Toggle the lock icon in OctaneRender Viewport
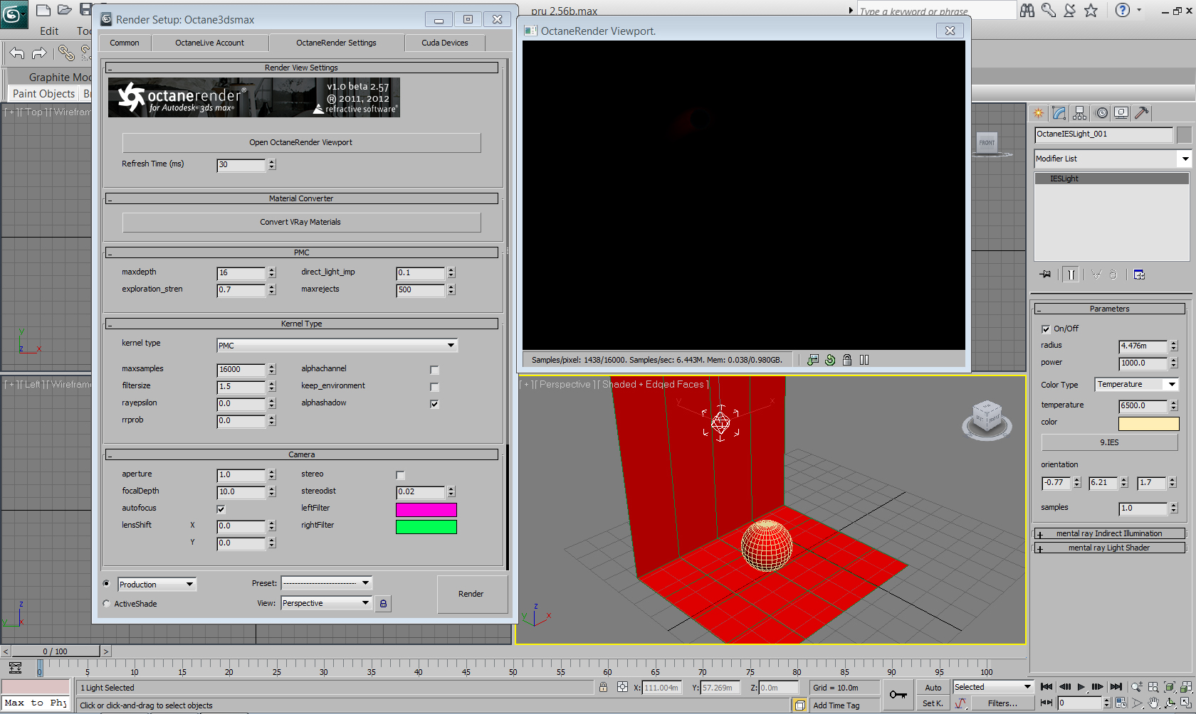The width and height of the screenshot is (1196, 714). pyautogui.click(x=847, y=360)
